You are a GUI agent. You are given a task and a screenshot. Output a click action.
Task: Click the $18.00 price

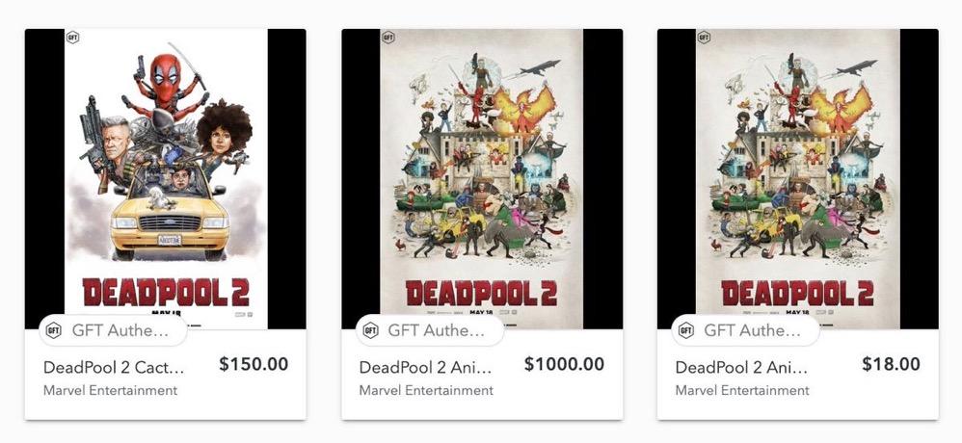tap(891, 365)
